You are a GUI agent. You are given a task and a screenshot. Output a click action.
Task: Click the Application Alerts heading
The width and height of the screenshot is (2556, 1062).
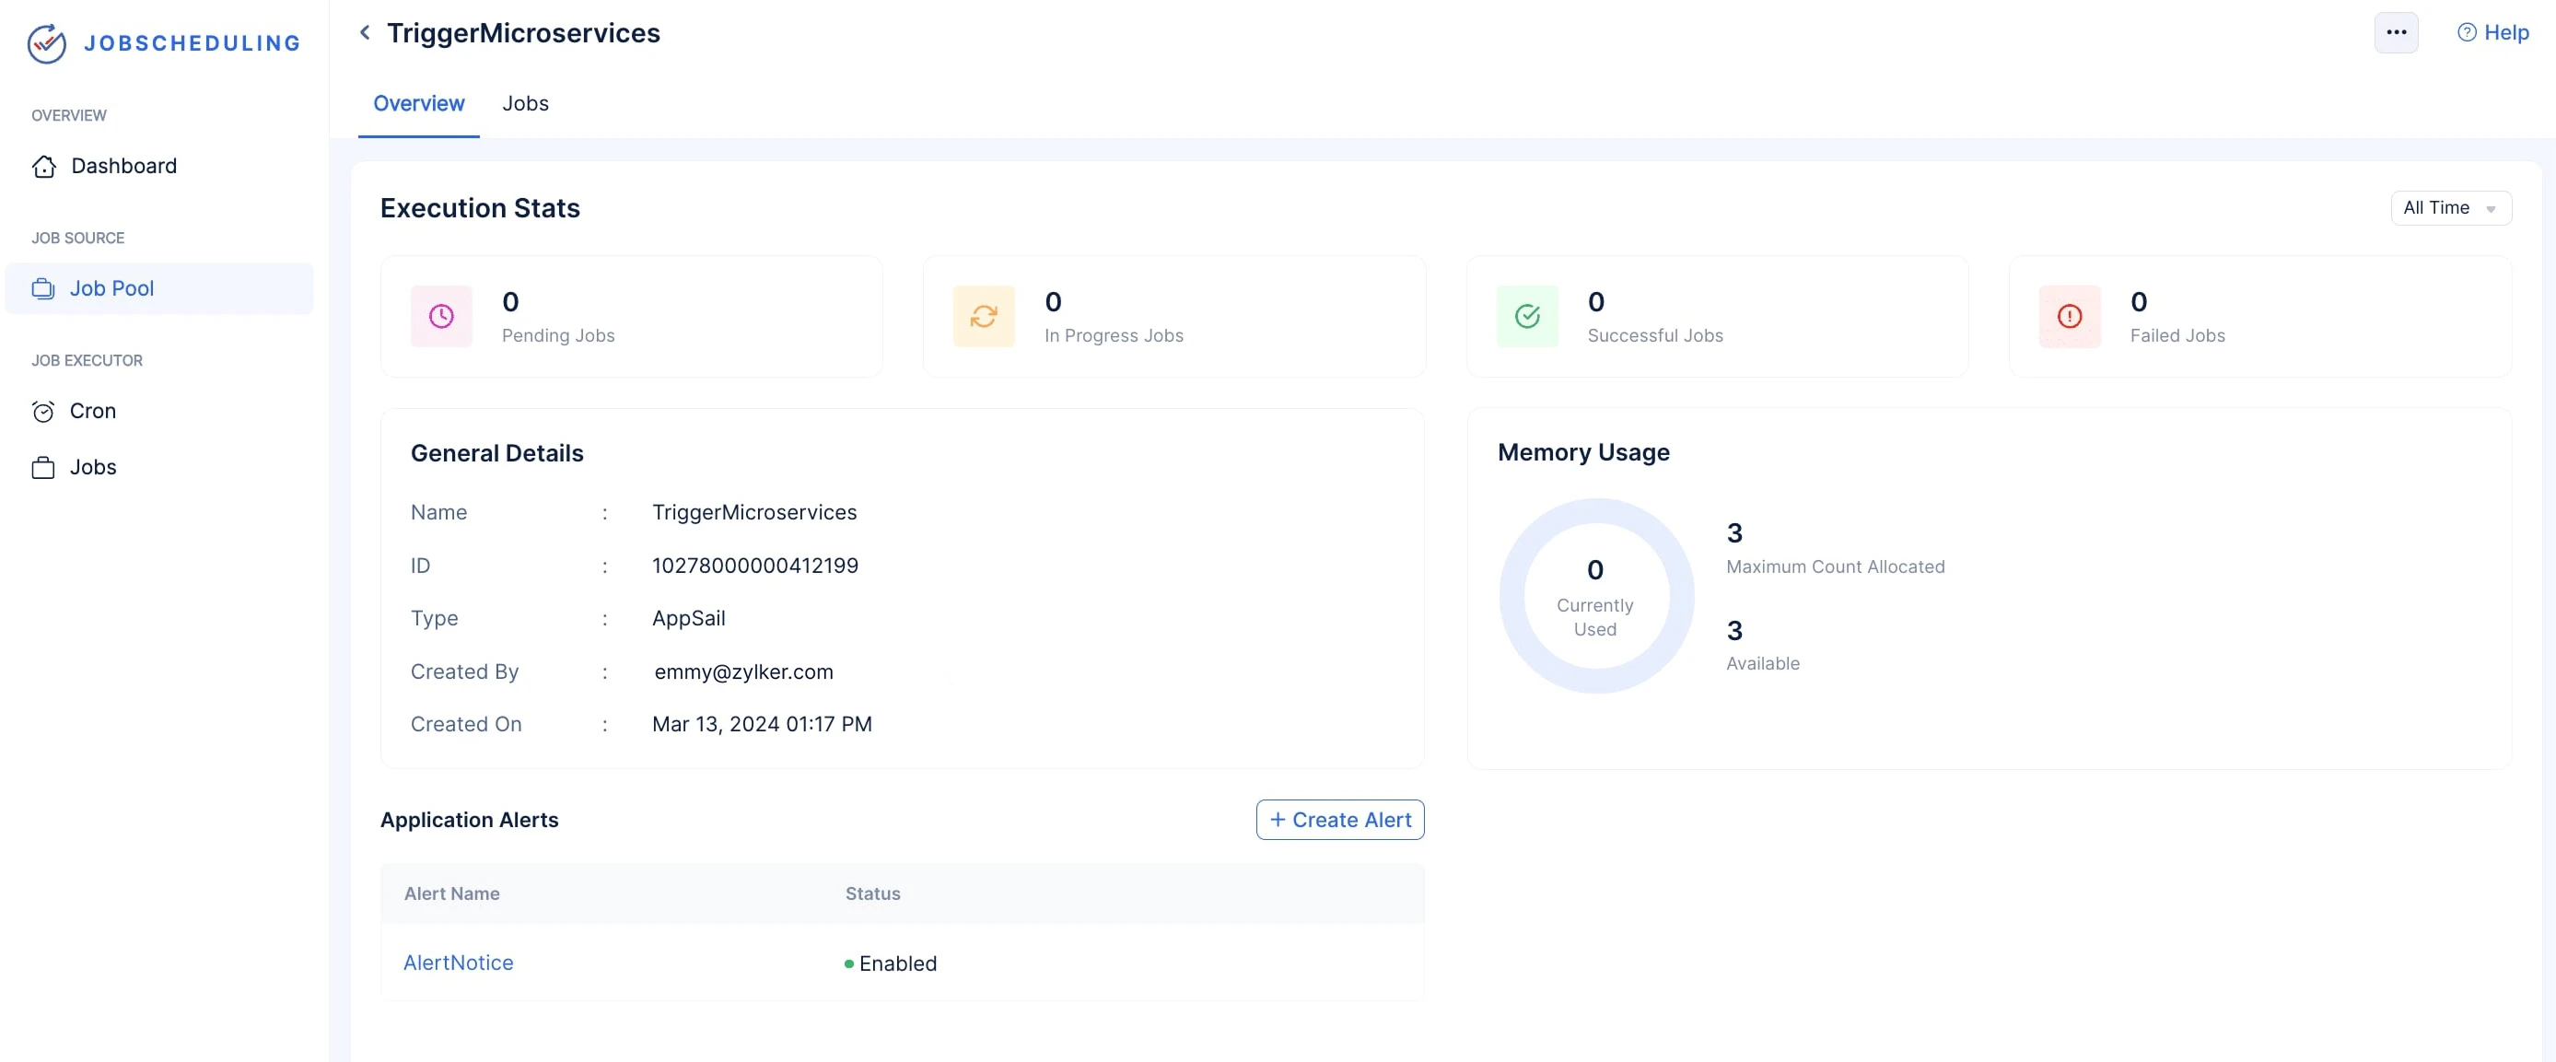pyautogui.click(x=470, y=820)
